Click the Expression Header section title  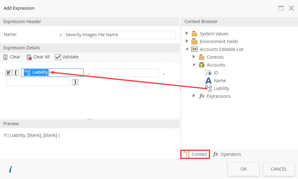[22, 22]
